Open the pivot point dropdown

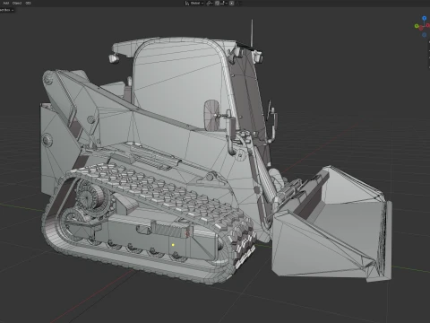210,3
